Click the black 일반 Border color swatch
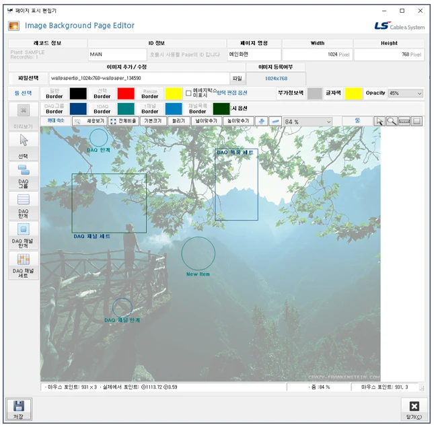The image size is (434, 427). (78, 93)
